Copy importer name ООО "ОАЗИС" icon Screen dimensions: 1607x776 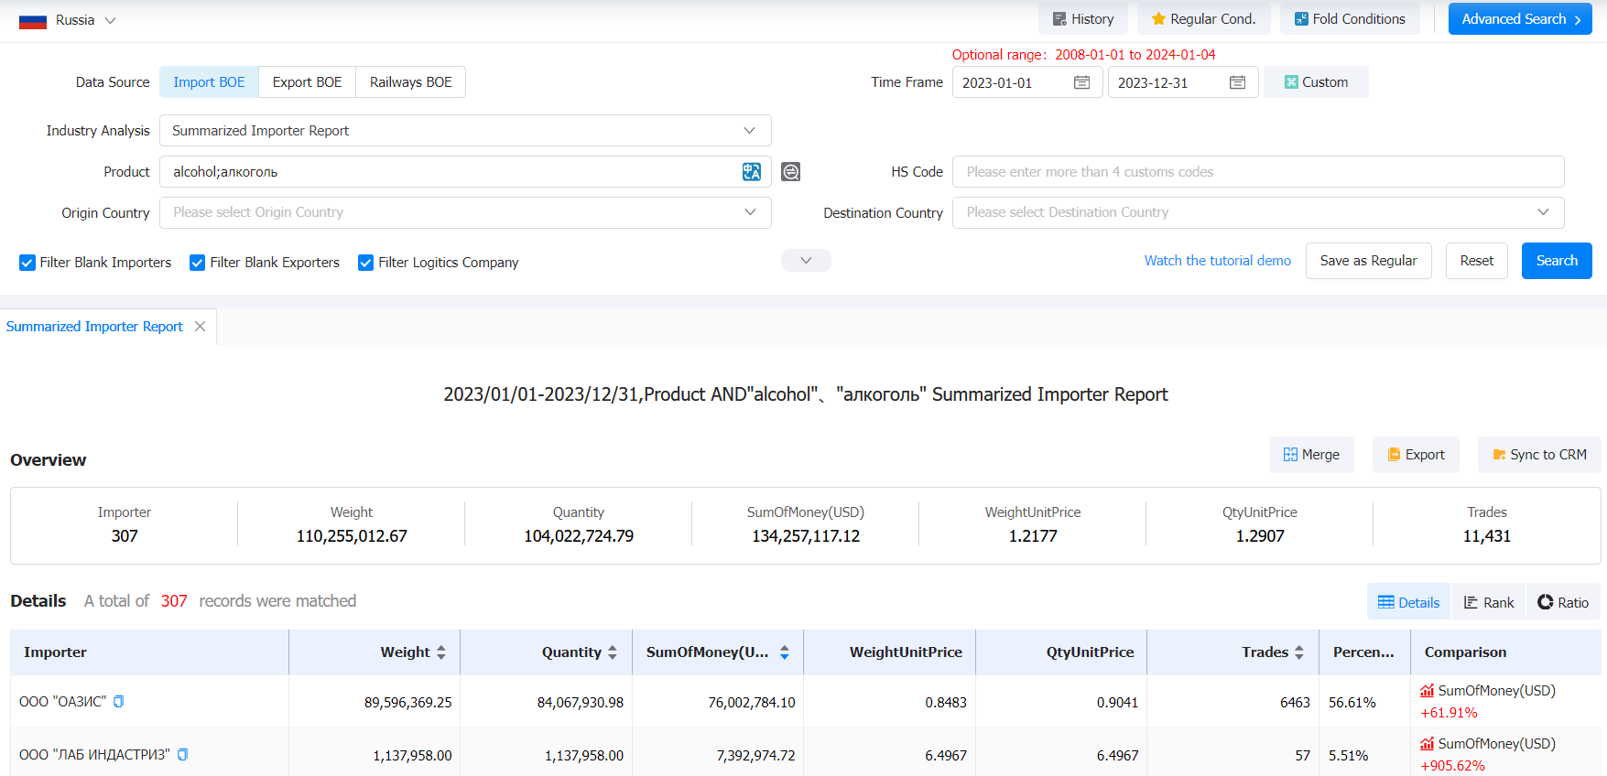click(x=118, y=702)
